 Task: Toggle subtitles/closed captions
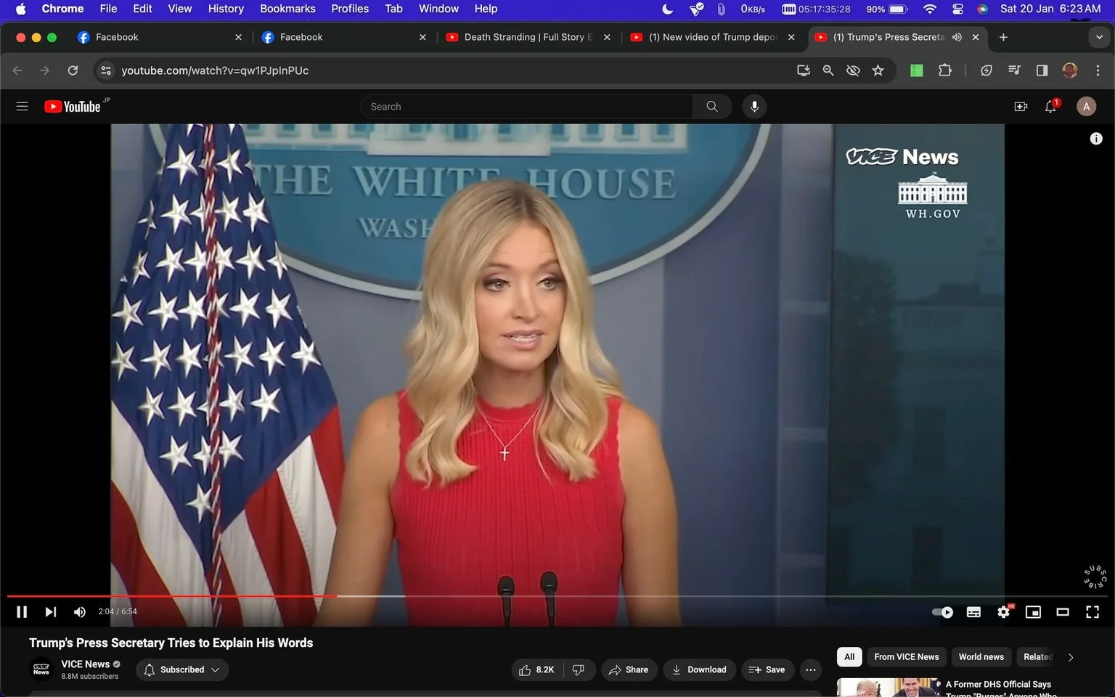tap(973, 612)
